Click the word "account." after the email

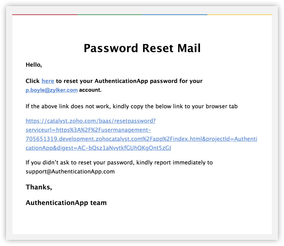tap(90, 90)
